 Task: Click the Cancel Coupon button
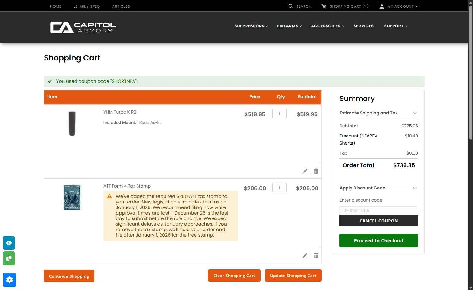point(378,221)
